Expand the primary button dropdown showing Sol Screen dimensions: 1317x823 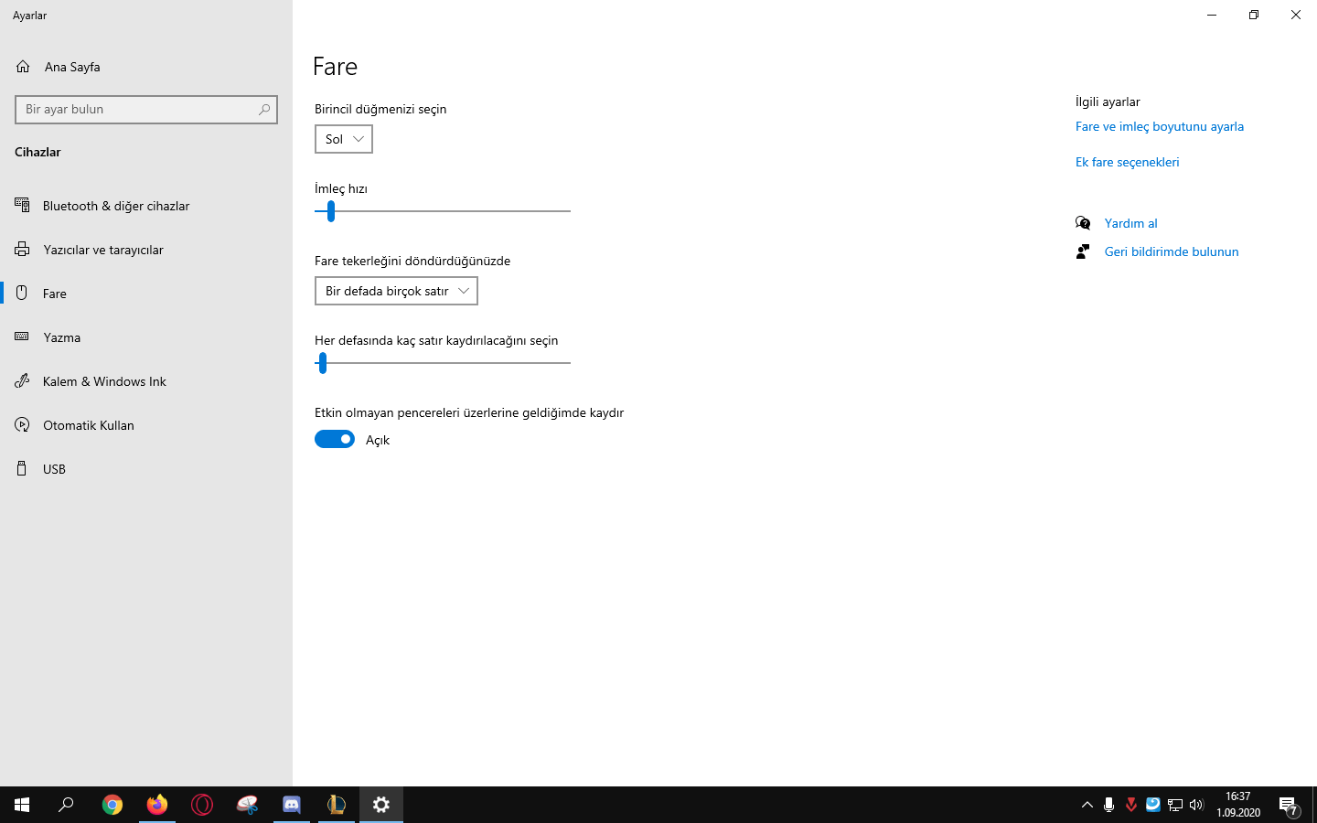pos(344,139)
